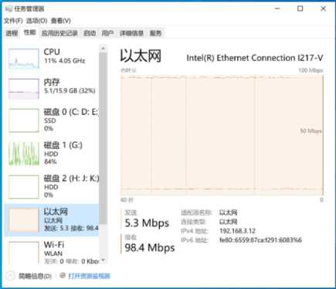336x289 pixels.
Task: Select the 以太网 sidebar graph thumbnail
Action: [x=24, y=220]
